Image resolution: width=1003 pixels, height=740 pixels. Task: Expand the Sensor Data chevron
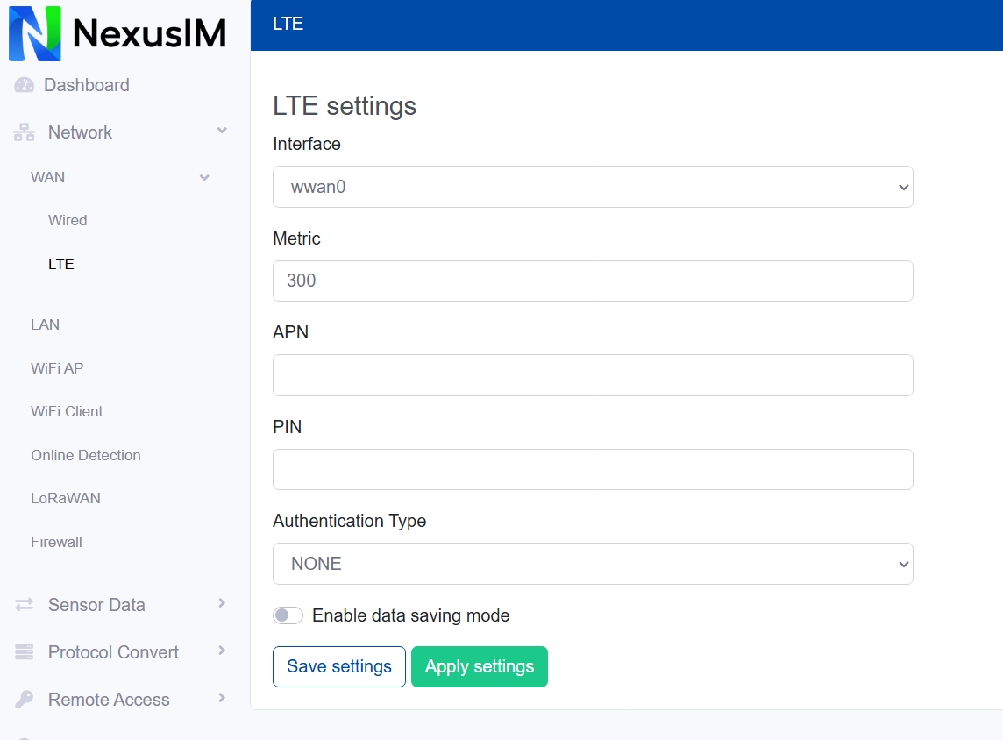tap(222, 603)
